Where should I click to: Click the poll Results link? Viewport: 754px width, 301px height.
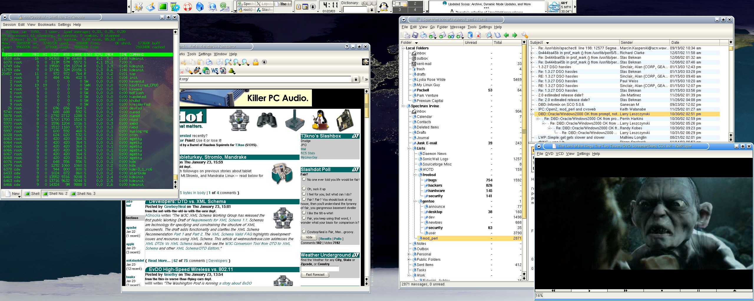point(325,239)
